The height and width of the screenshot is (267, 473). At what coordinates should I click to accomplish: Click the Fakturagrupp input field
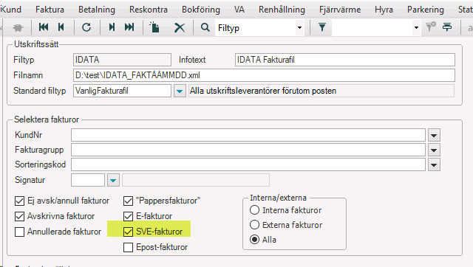click(x=248, y=150)
